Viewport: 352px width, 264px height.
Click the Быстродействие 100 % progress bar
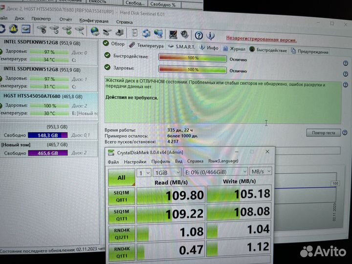193,58
